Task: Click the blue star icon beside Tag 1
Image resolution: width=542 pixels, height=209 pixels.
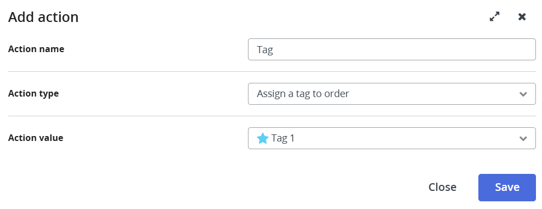Action: (x=263, y=138)
